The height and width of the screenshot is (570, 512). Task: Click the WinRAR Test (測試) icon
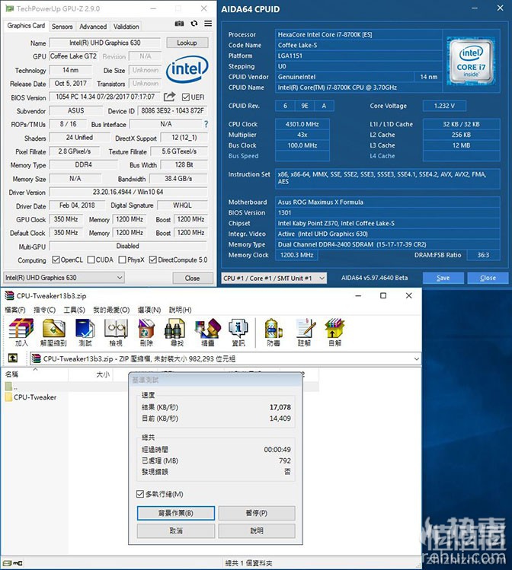(x=85, y=333)
